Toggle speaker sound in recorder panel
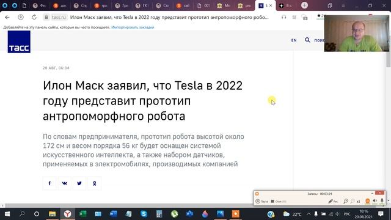391x220 pixels. coord(375,201)
